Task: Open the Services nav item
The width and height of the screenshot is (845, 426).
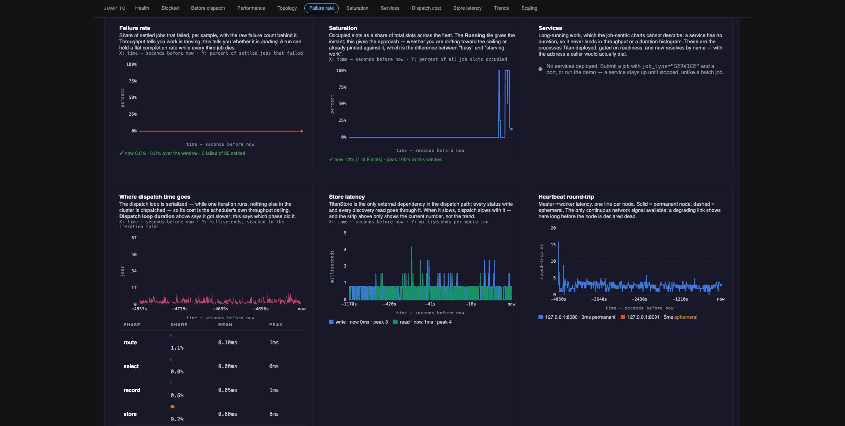Action: pyautogui.click(x=390, y=8)
